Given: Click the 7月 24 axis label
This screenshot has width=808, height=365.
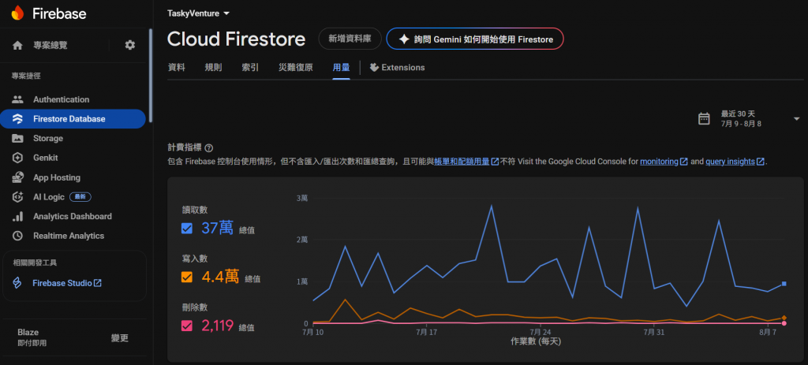Looking at the screenshot, I should coord(540,332).
